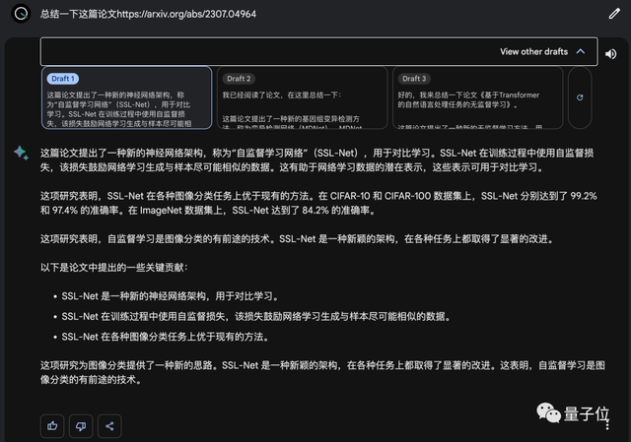631x442 pixels.
Task: Click the thumbs down icon
Action: (x=81, y=425)
